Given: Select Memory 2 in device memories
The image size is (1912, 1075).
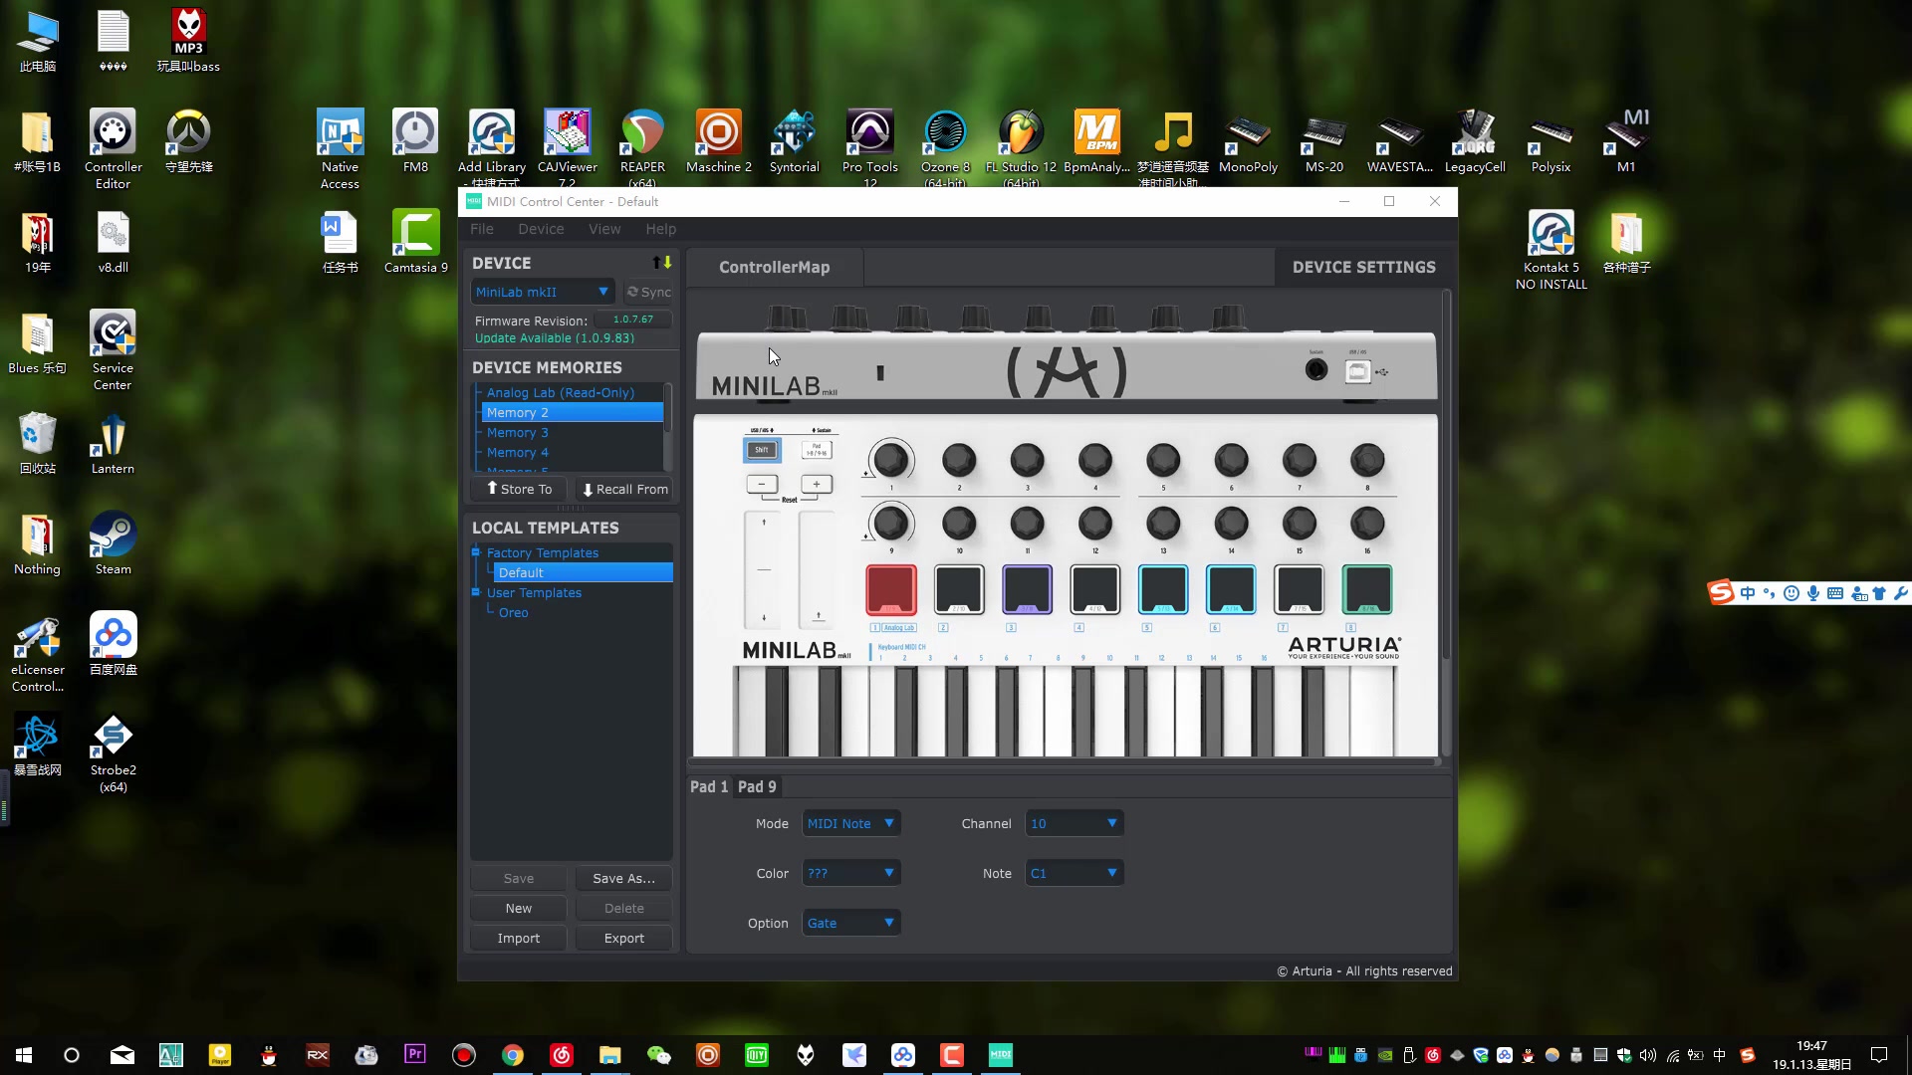Looking at the screenshot, I should (572, 412).
